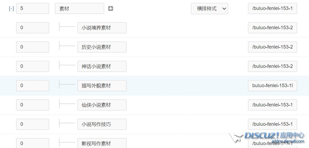Edit the URL field in 素材 row

(x=272, y=9)
